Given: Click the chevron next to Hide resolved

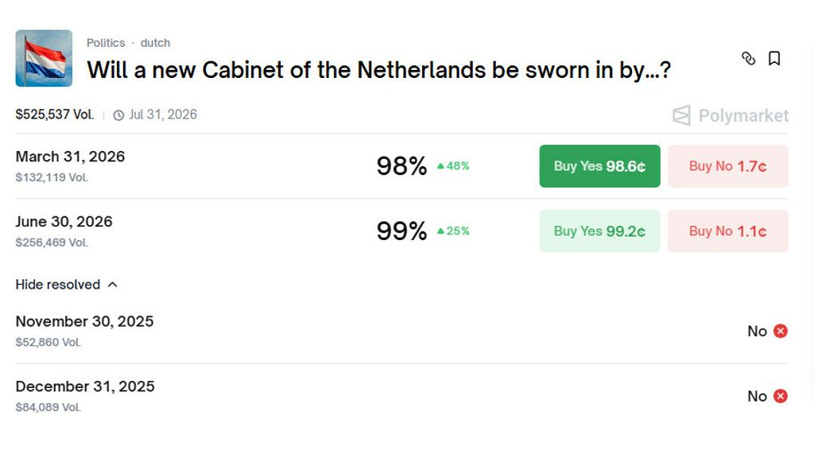Looking at the screenshot, I should pos(112,284).
